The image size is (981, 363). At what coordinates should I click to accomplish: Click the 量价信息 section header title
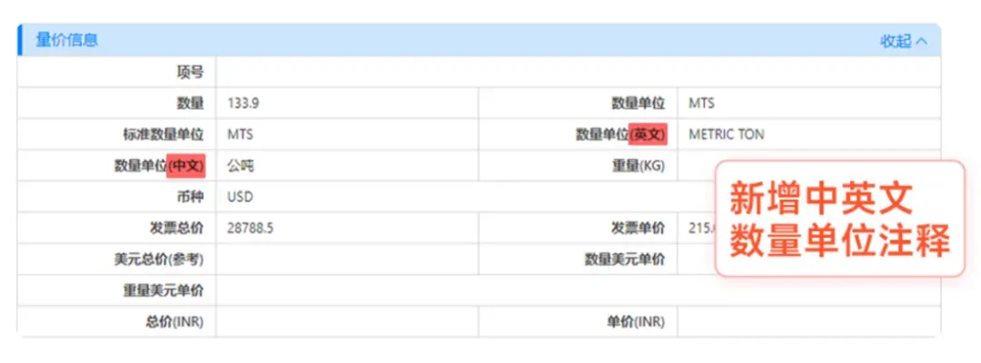coord(66,40)
